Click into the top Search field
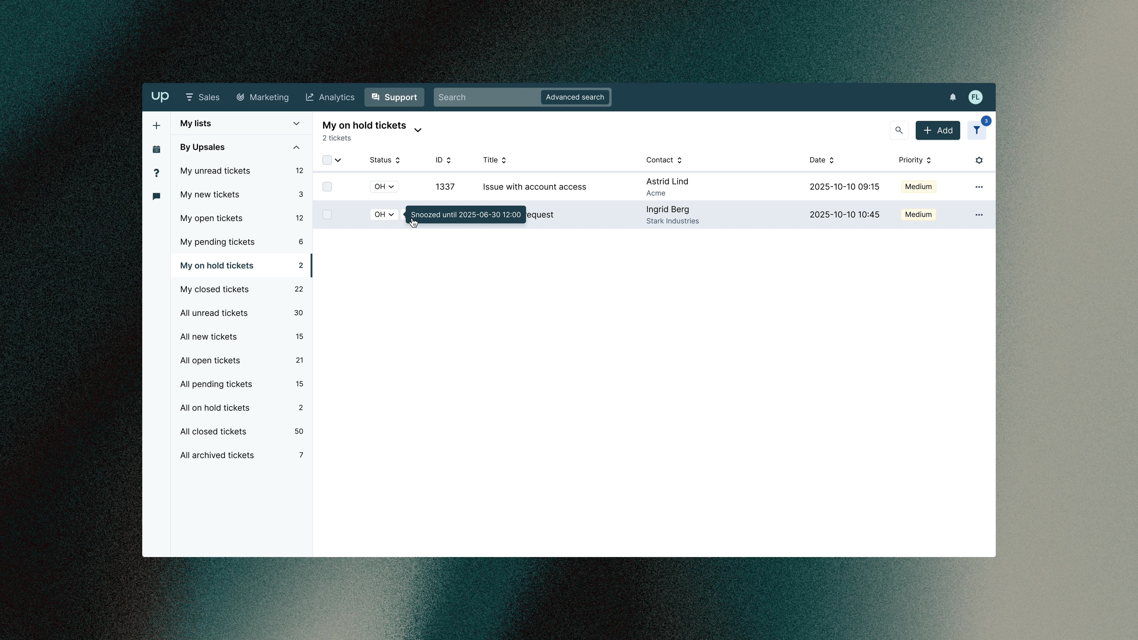This screenshot has height=640, width=1138. pos(486,97)
